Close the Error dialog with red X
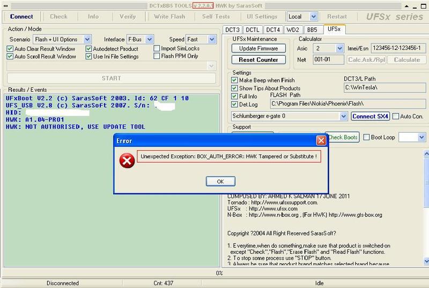This screenshot has height=288, width=429. point(321,141)
